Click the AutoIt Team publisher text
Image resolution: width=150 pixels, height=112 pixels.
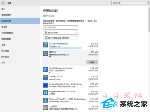point(55,79)
